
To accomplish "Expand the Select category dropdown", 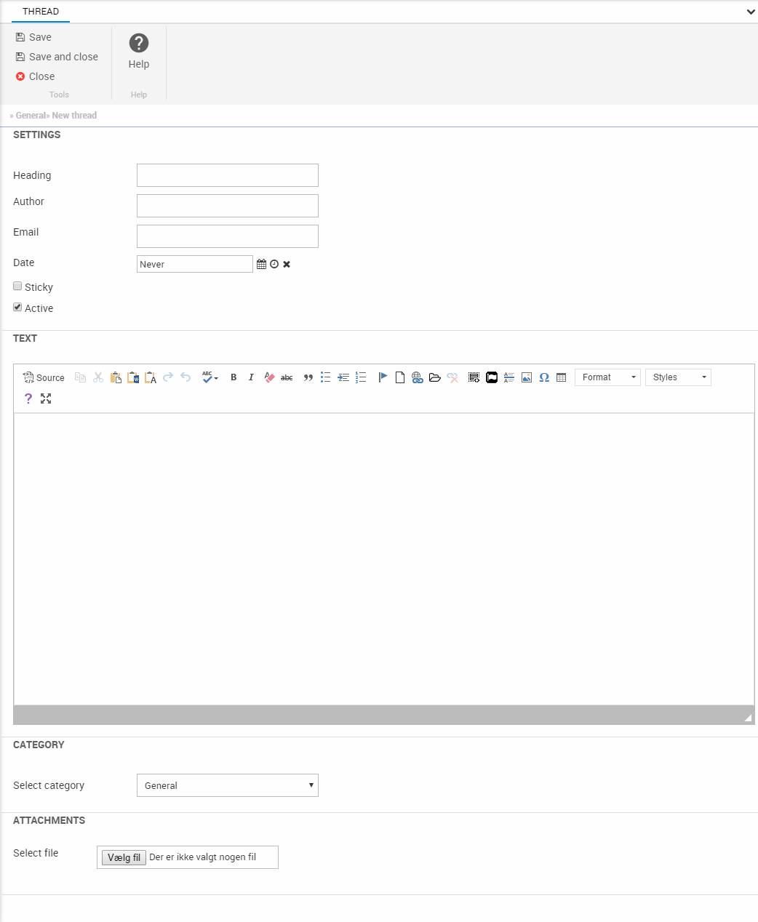I will [227, 785].
